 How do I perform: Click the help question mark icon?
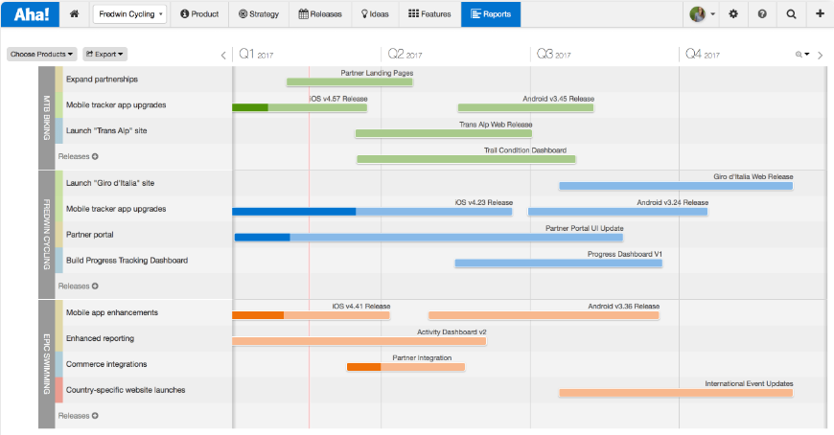click(762, 14)
